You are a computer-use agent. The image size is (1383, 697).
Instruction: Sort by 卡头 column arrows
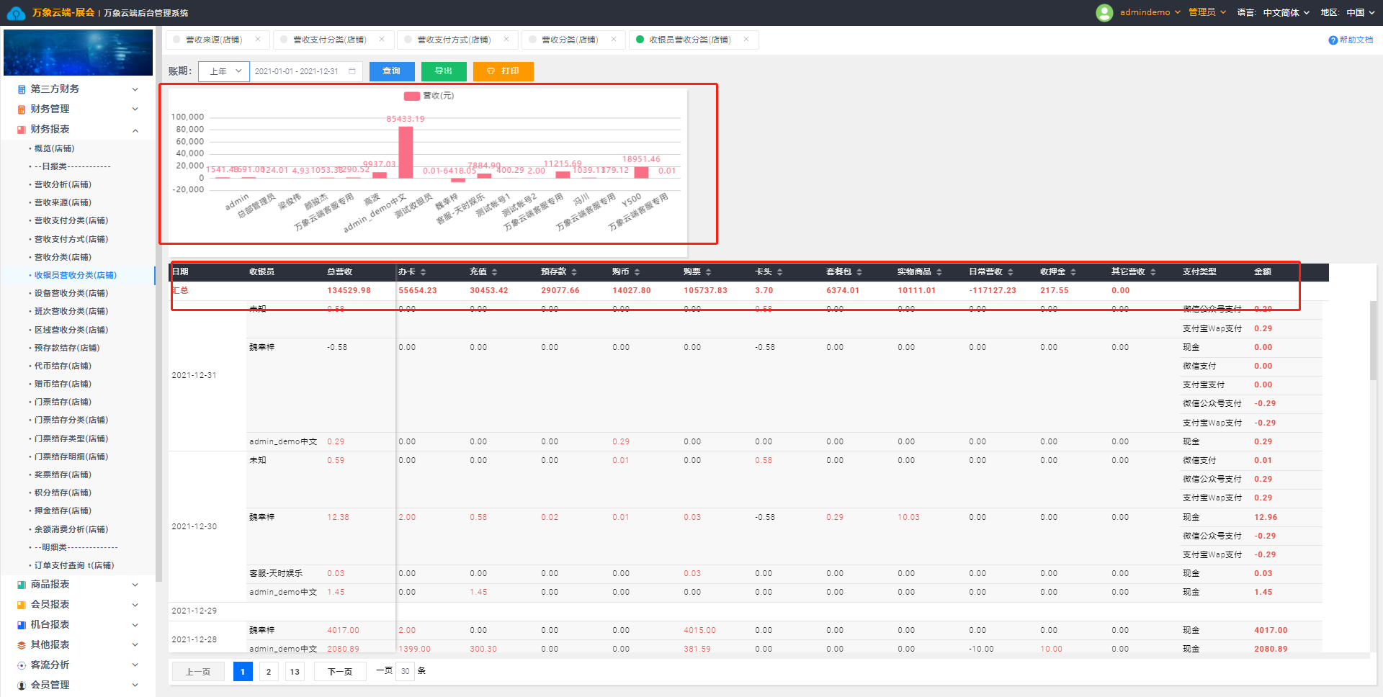click(780, 272)
